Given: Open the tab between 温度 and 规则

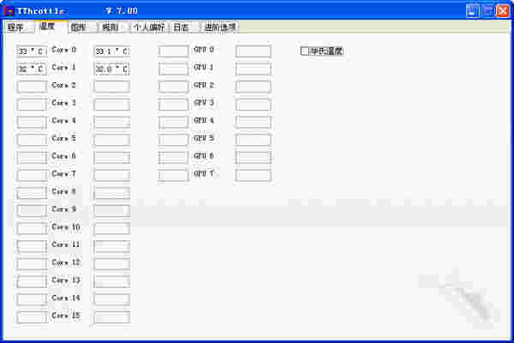Looking at the screenshot, I should [82, 27].
